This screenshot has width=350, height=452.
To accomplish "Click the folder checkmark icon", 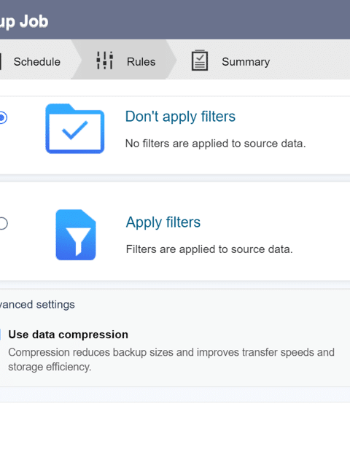I will coord(75,128).
